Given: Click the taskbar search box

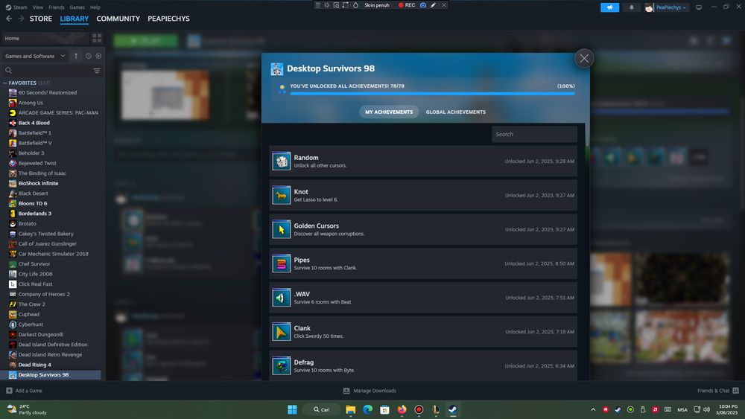Looking at the screenshot, I should click(322, 409).
